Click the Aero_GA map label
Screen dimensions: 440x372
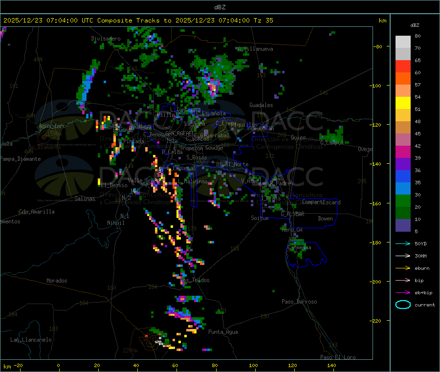point(292,230)
